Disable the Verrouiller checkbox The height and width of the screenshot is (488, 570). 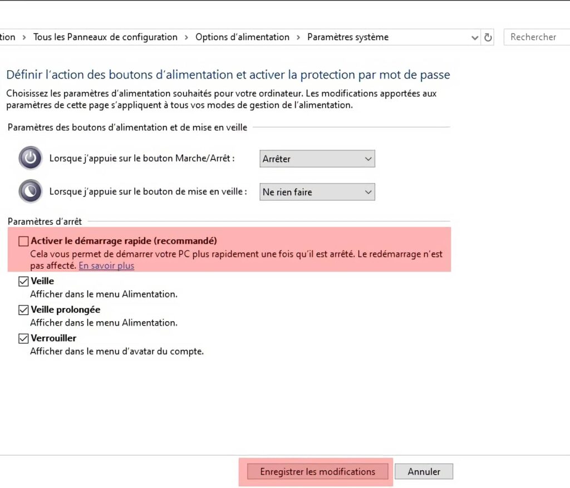pos(23,338)
